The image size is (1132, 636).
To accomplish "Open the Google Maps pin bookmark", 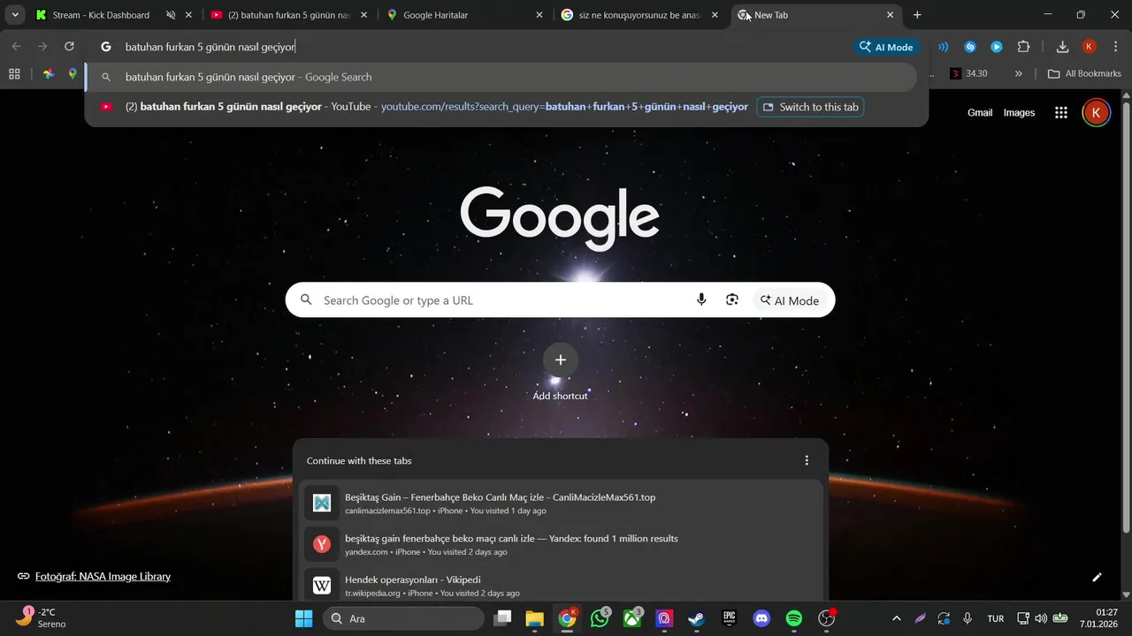I will (73, 74).
